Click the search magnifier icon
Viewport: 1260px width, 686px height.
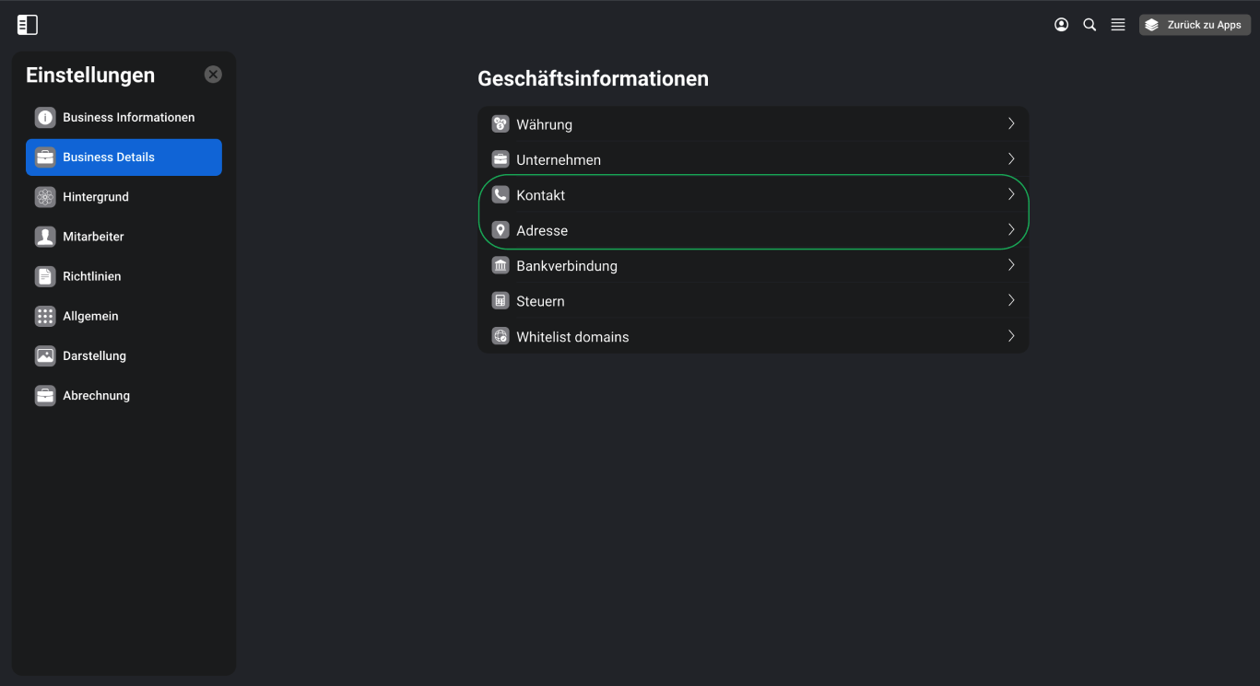tap(1089, 25)
